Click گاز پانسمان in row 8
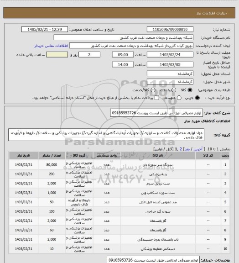 [x=158, y=230]
